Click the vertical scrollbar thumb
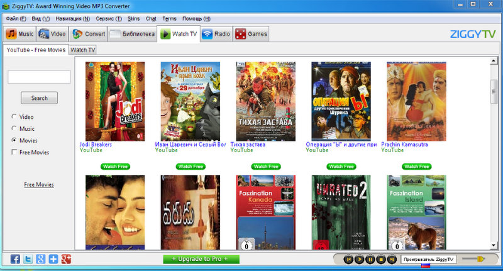Image resolution: width=503 pixels, height=271 pixels. [x=494, y=92]
